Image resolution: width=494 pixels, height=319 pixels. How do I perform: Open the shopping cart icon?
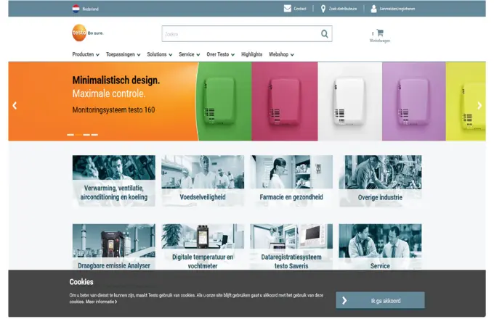click(x=380, y=33)
